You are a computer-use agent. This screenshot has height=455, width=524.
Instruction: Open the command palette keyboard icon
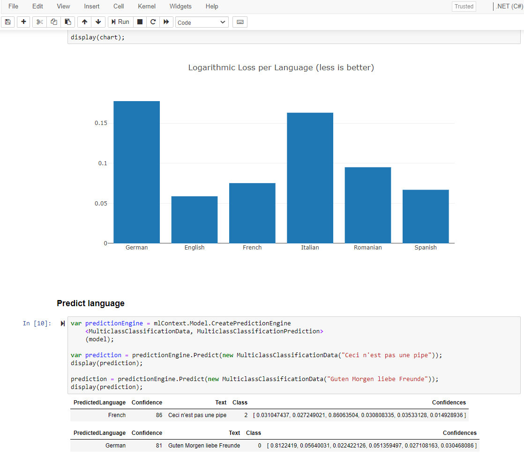[x=240, y=22]
